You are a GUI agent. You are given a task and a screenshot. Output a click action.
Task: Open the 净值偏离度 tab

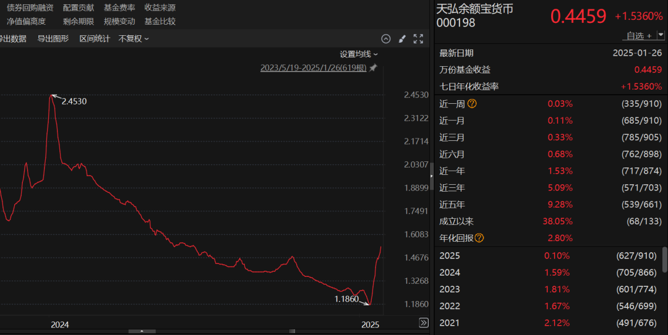tap(27, 21)
